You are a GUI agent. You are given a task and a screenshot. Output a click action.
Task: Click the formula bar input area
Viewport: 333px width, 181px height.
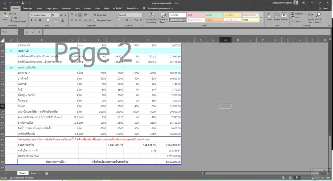point(186,32)
